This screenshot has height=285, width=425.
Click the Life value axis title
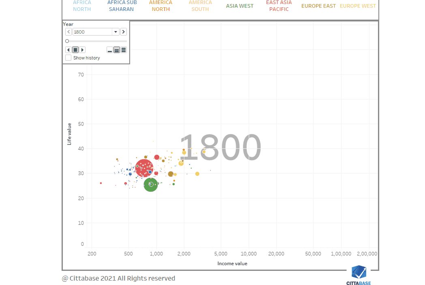(69, 134)
